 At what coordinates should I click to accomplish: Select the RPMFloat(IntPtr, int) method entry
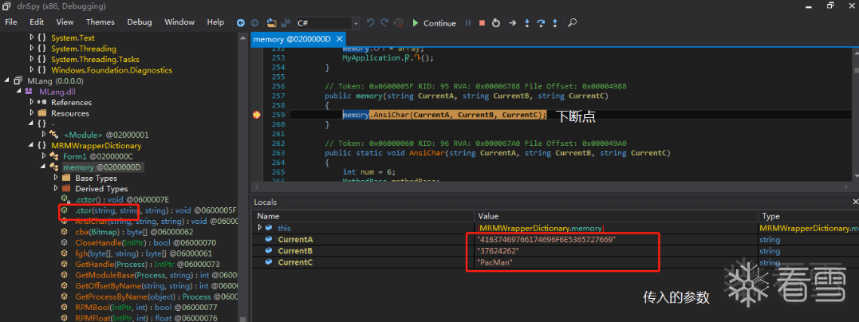pyautogui.click(x=146, y=318)
